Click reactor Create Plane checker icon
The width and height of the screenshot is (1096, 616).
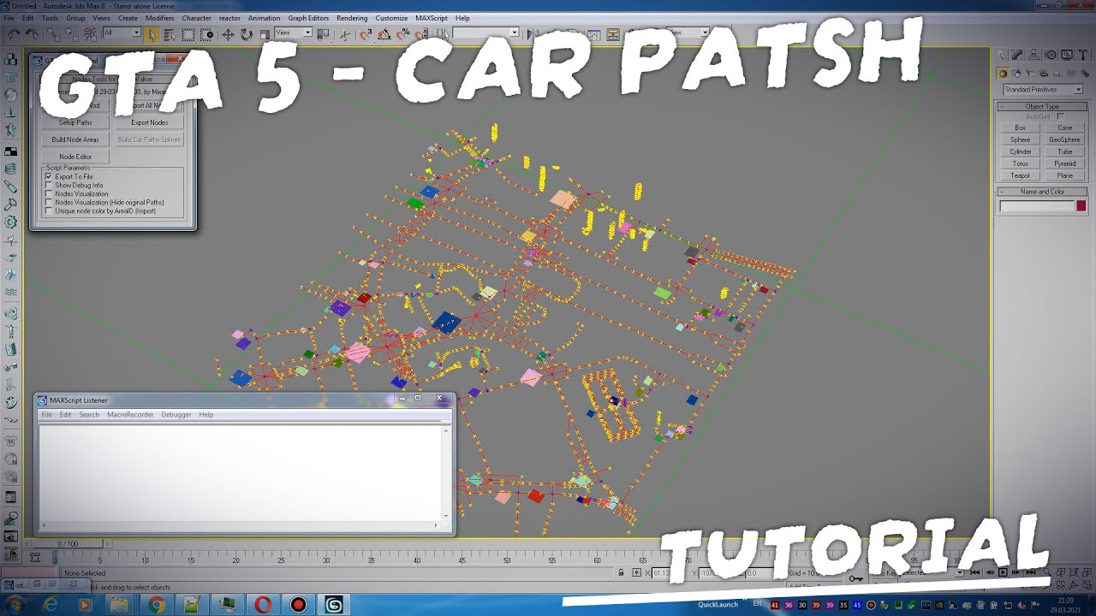coord(11,151)
